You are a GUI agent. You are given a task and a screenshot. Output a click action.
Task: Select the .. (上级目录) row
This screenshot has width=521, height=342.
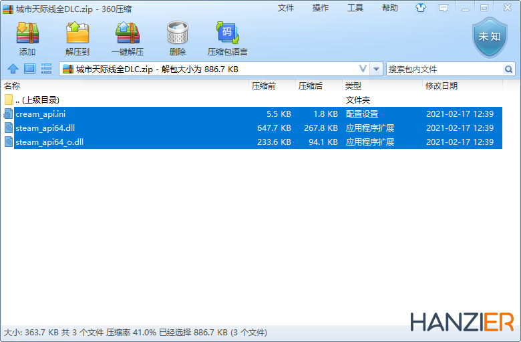tap(252, 100)
